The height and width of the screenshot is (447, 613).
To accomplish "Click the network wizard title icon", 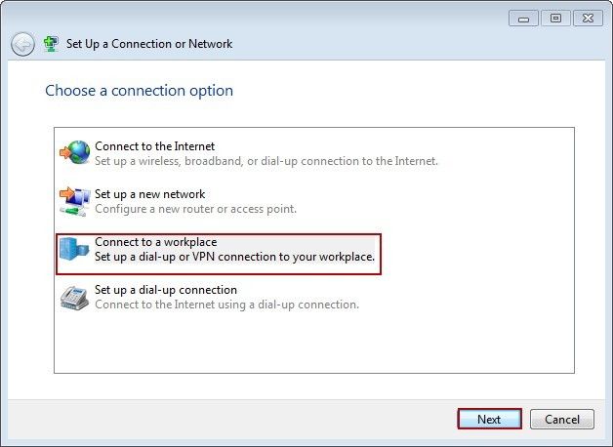I will [x=52, y=44].
